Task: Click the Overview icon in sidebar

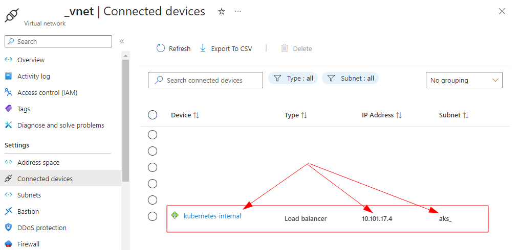Action: [8, 60]
